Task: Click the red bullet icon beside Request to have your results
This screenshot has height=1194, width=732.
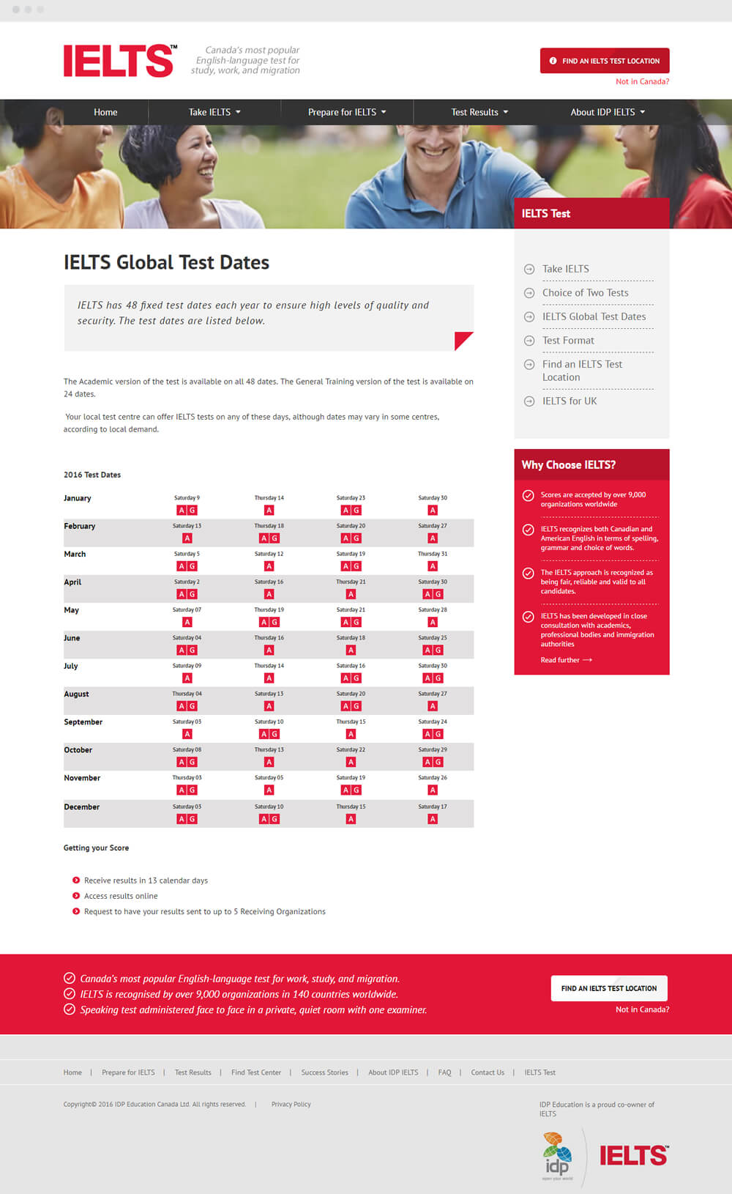Action: (x=76, y=911)
